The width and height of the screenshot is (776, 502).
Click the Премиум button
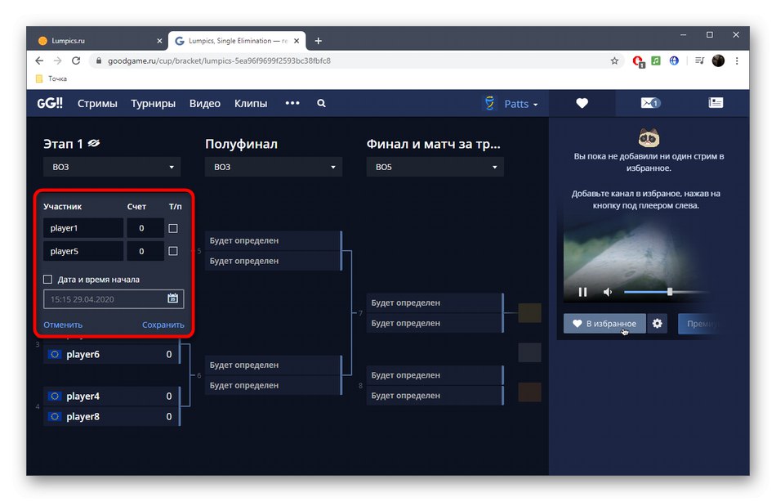coord(700,324)
